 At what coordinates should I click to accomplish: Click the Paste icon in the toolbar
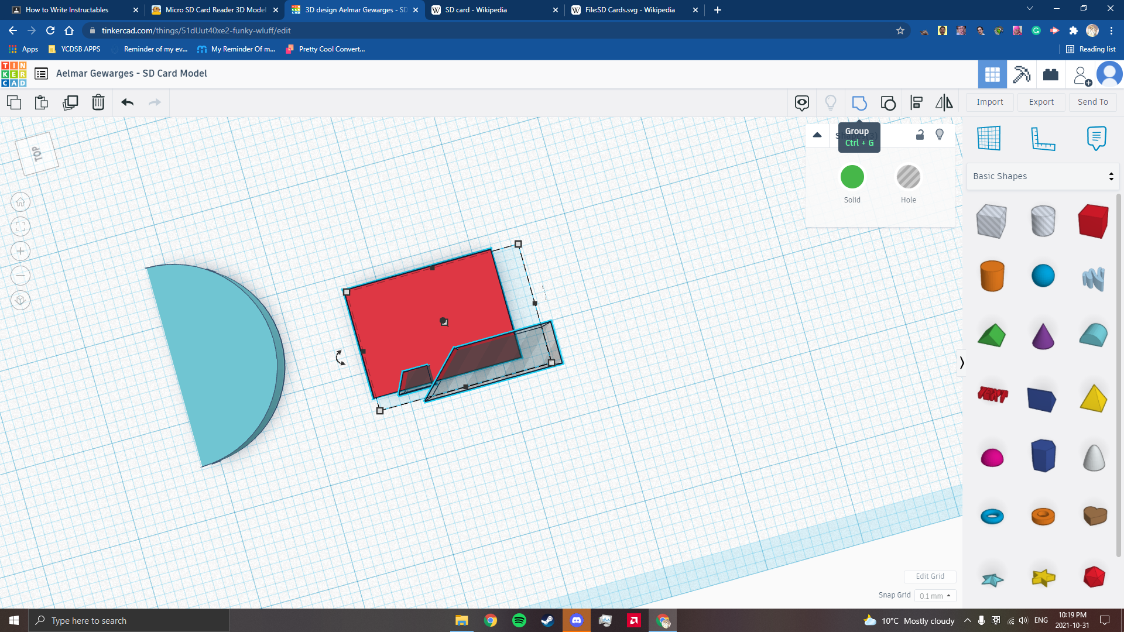(x=42, y=102)
